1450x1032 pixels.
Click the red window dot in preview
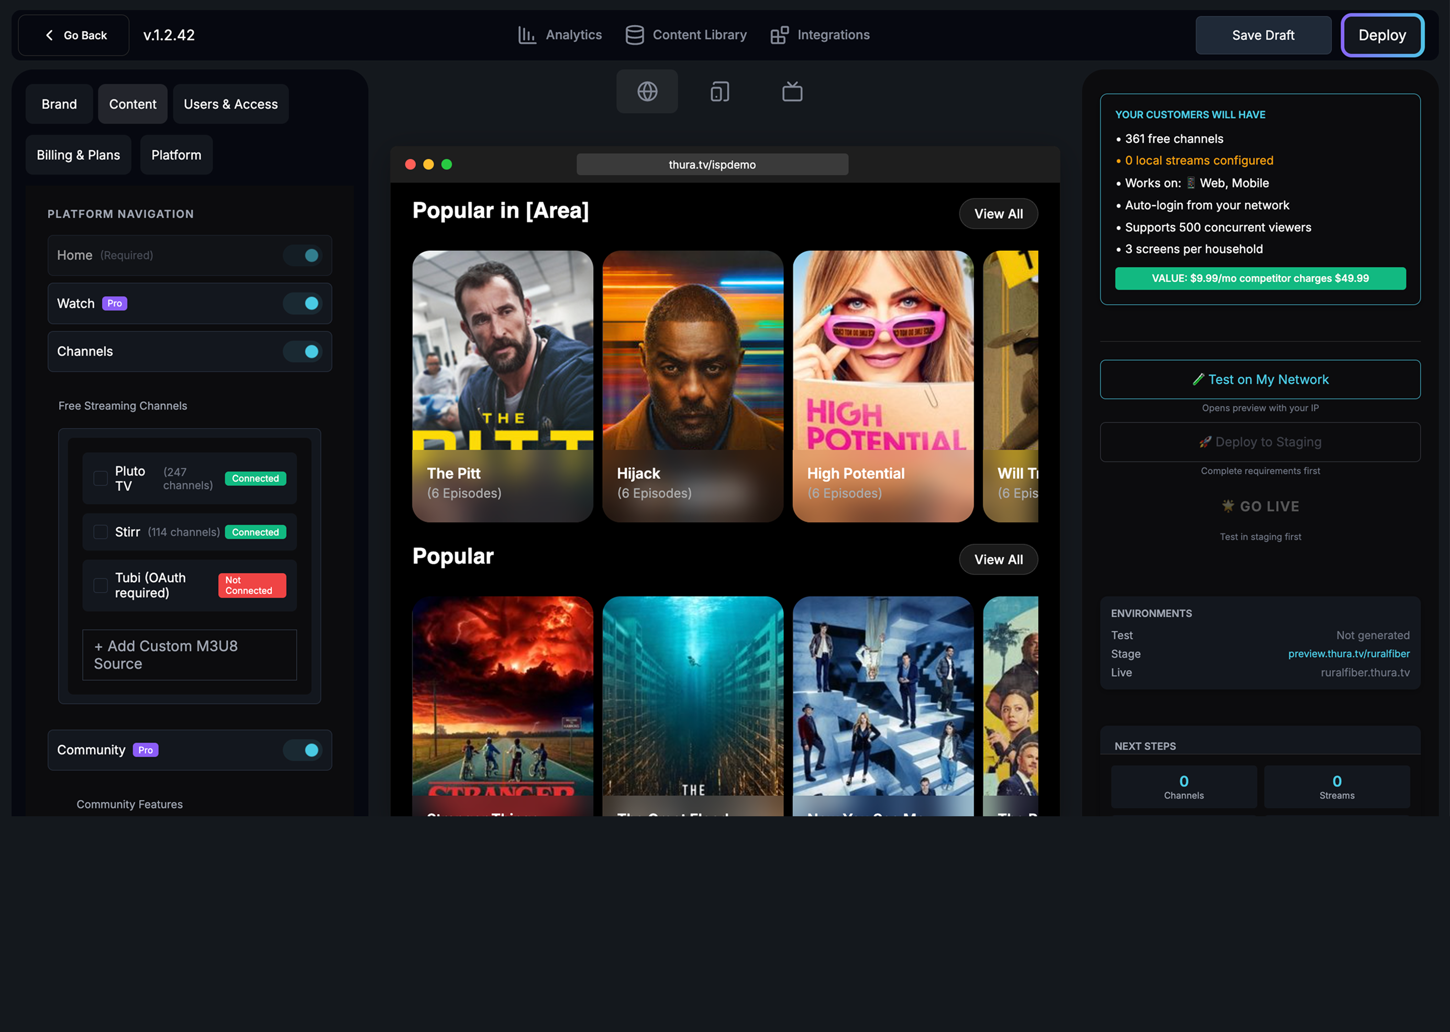pos(411,164)
